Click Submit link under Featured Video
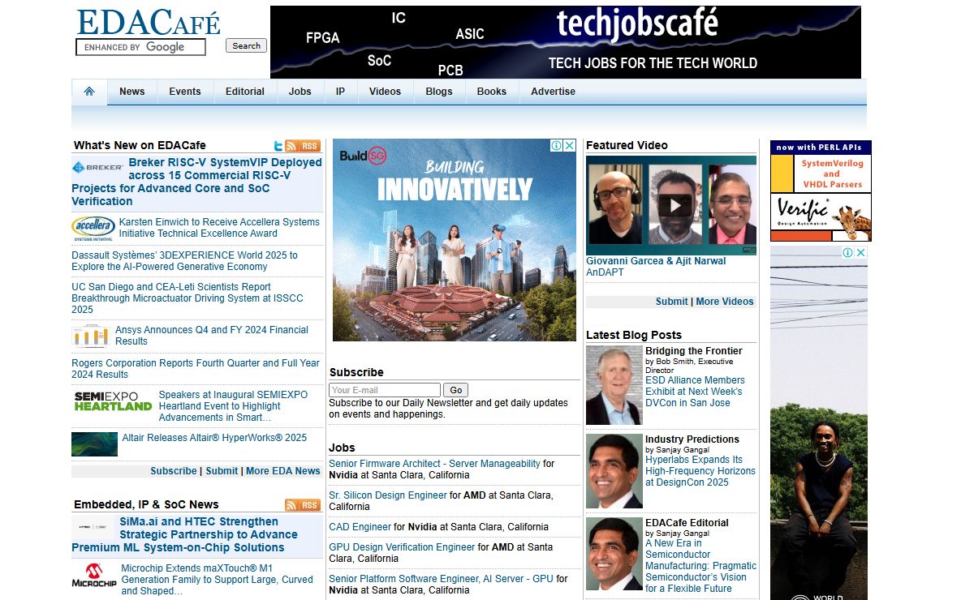 (x=672, y=302)
